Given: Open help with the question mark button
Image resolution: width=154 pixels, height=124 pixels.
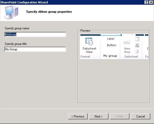Looking at the screenshot, I should click(x=146, y=2).
